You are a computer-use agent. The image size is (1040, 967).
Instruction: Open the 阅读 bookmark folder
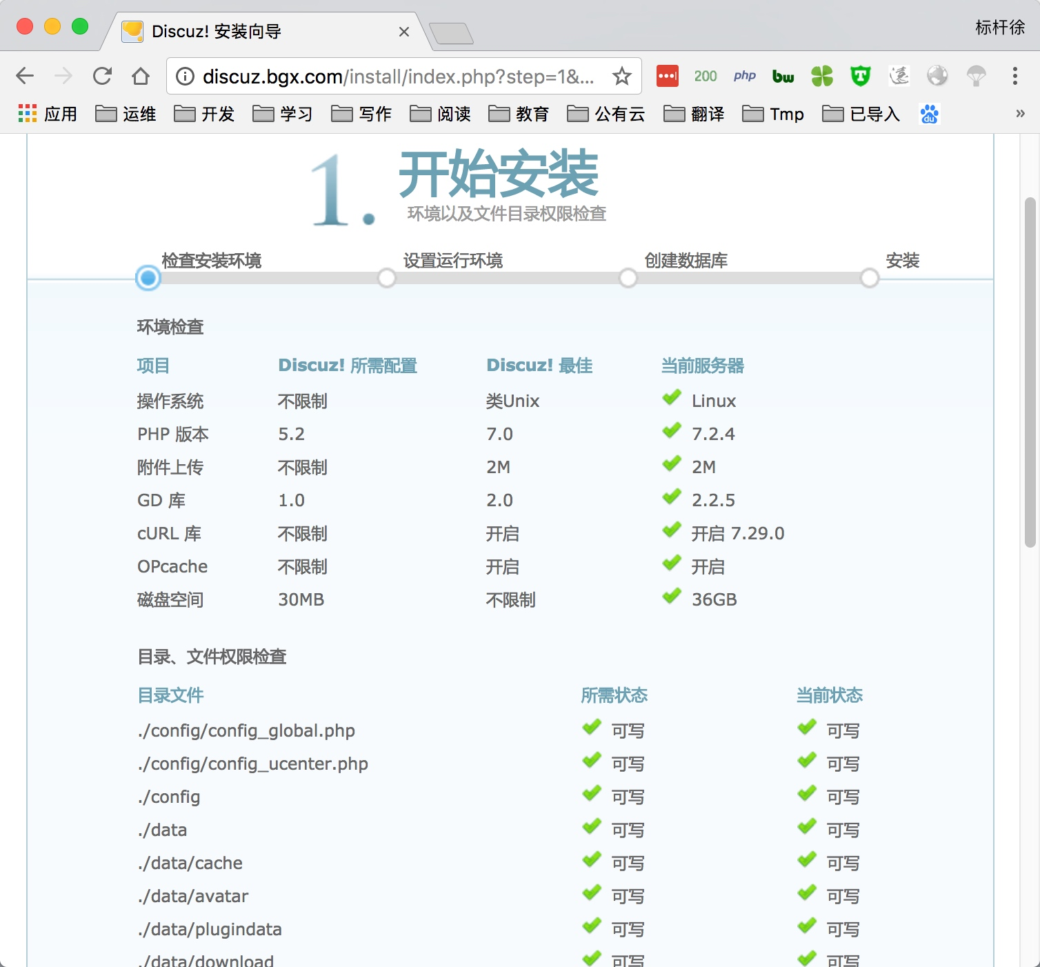pos(441,114)
